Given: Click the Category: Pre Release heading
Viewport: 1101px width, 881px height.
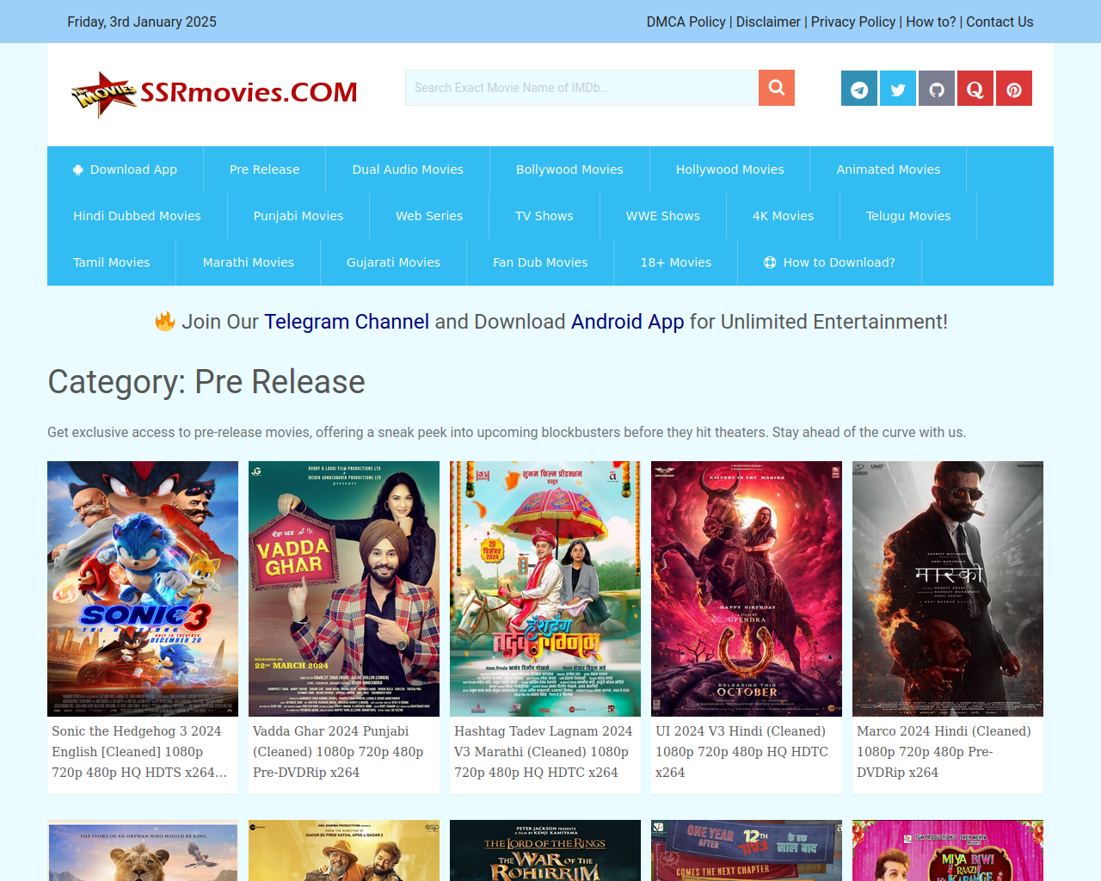Looking at the screenshot, I should pyautogui.click(x=206, y=382).
